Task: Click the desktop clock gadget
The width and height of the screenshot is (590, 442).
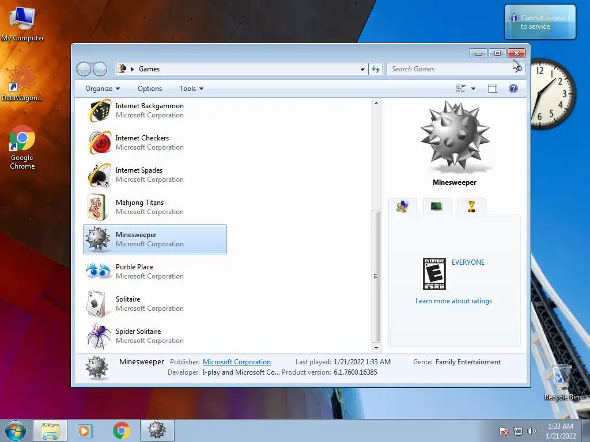Action: [553, 94]
